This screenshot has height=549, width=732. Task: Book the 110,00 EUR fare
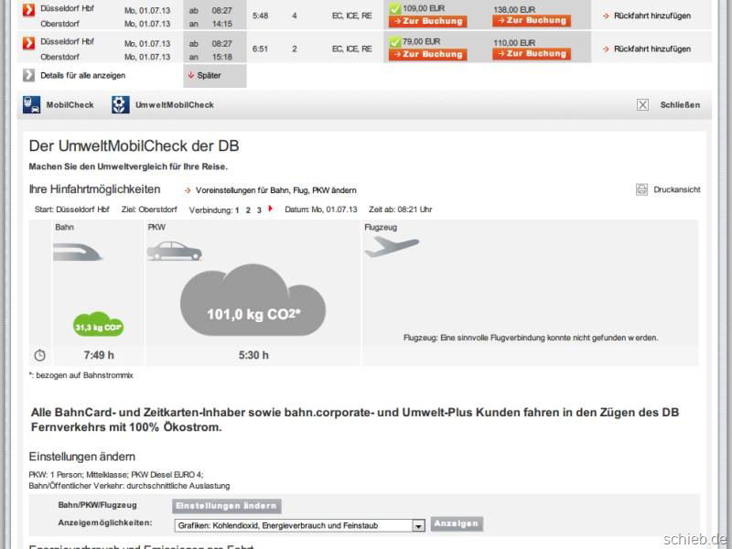click(x=532, y=54)
